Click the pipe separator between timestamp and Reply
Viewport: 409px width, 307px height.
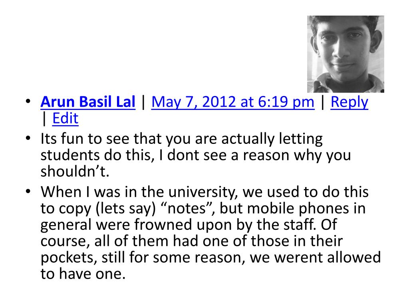click(x=323, y=102)
